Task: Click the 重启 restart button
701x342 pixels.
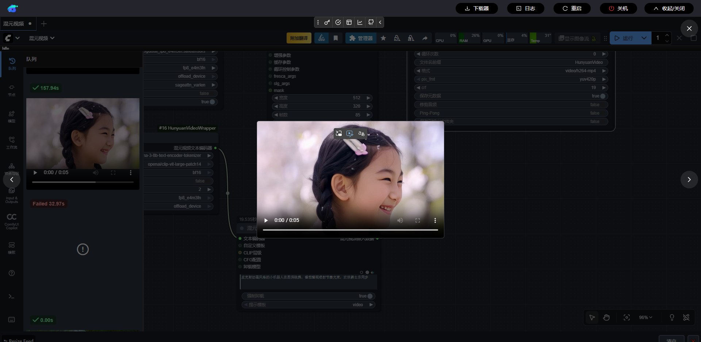Action: [572, 8]
